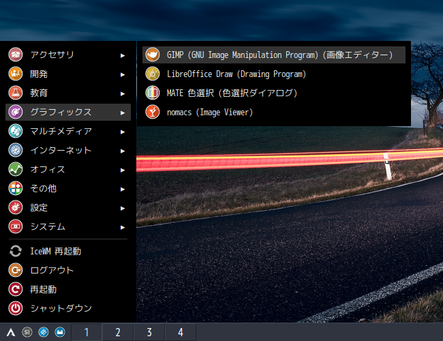Click the blue window taskbar launcher
The image size is (443, 341).
[x=60, y=332]
